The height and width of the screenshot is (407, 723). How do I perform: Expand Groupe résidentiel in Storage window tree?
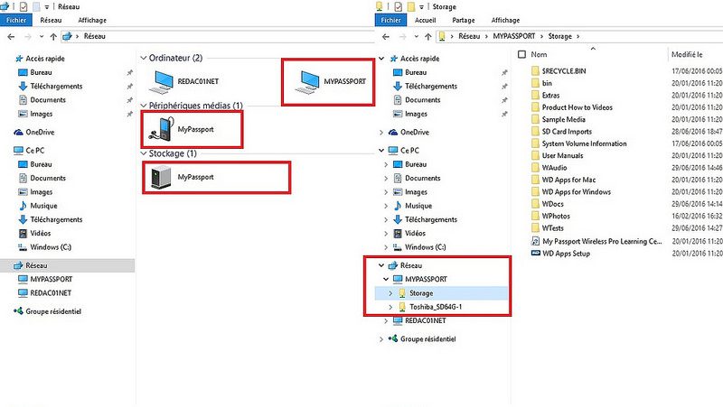pyautogui.click(x=381, y=339)
